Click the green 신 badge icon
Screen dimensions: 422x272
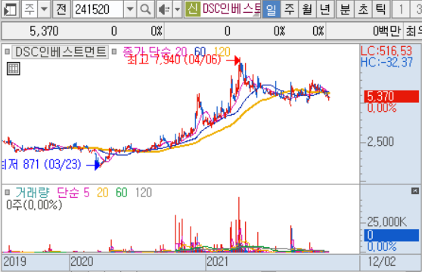[192, 9]
